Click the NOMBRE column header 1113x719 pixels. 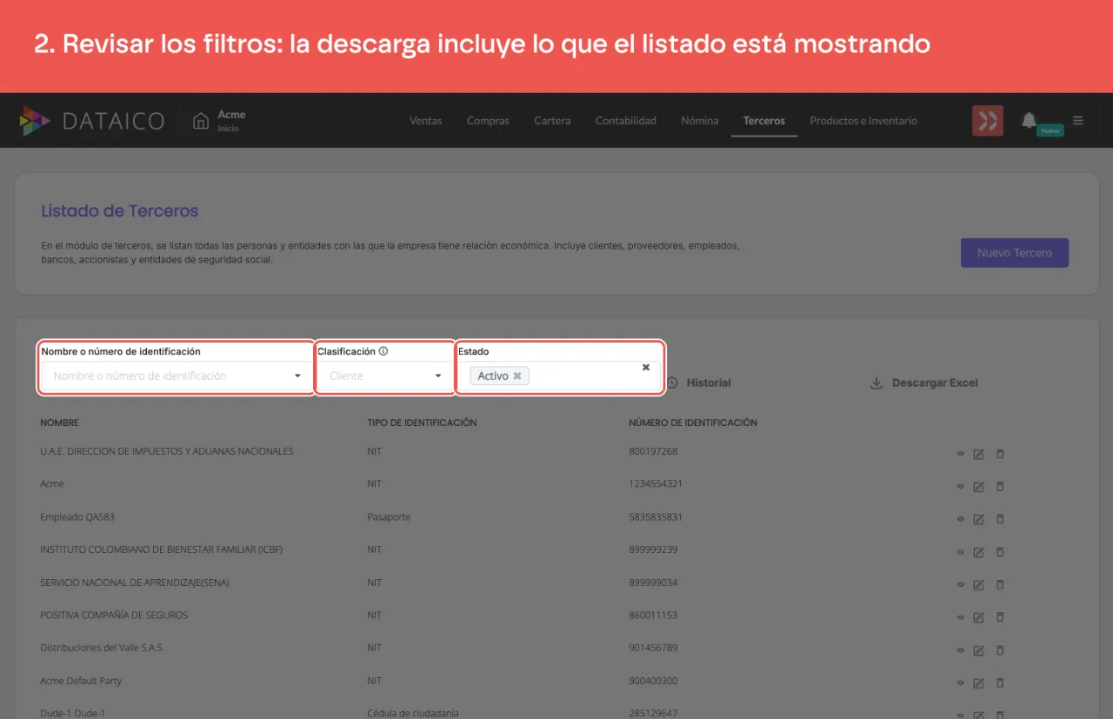tap(59, 423)
